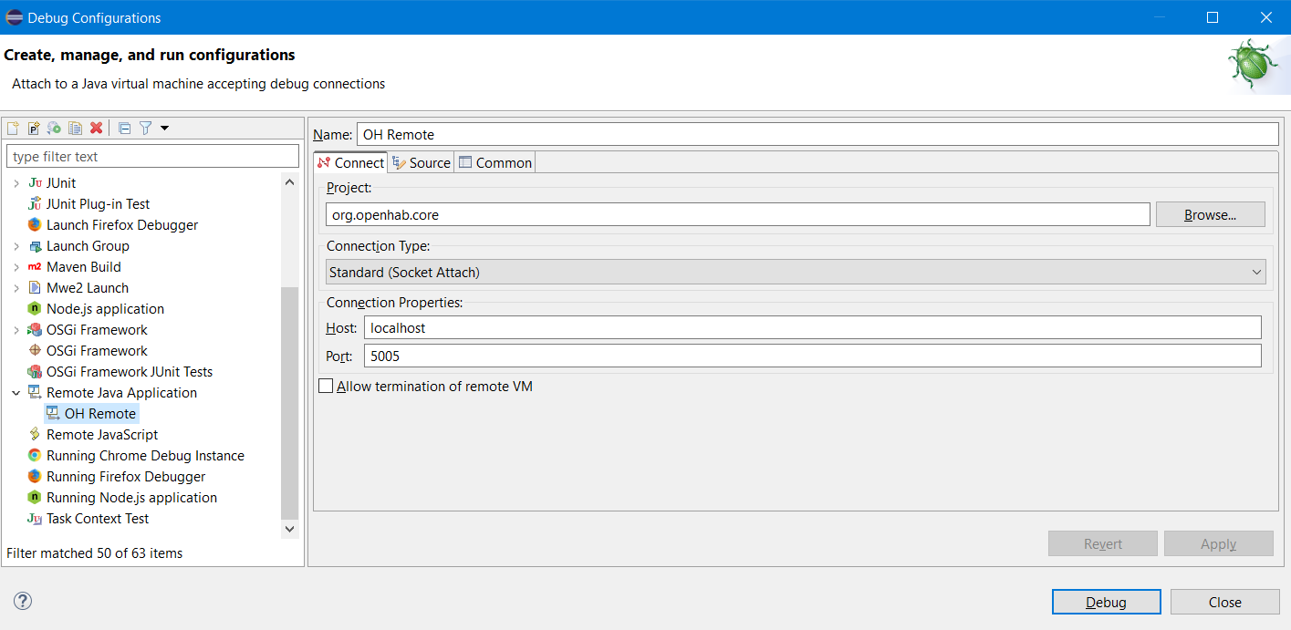Image resolution: width=1291 pixels, height=630 pixels.
Task: Click the funnel filter configurations icon
Action: pos(145,128)
